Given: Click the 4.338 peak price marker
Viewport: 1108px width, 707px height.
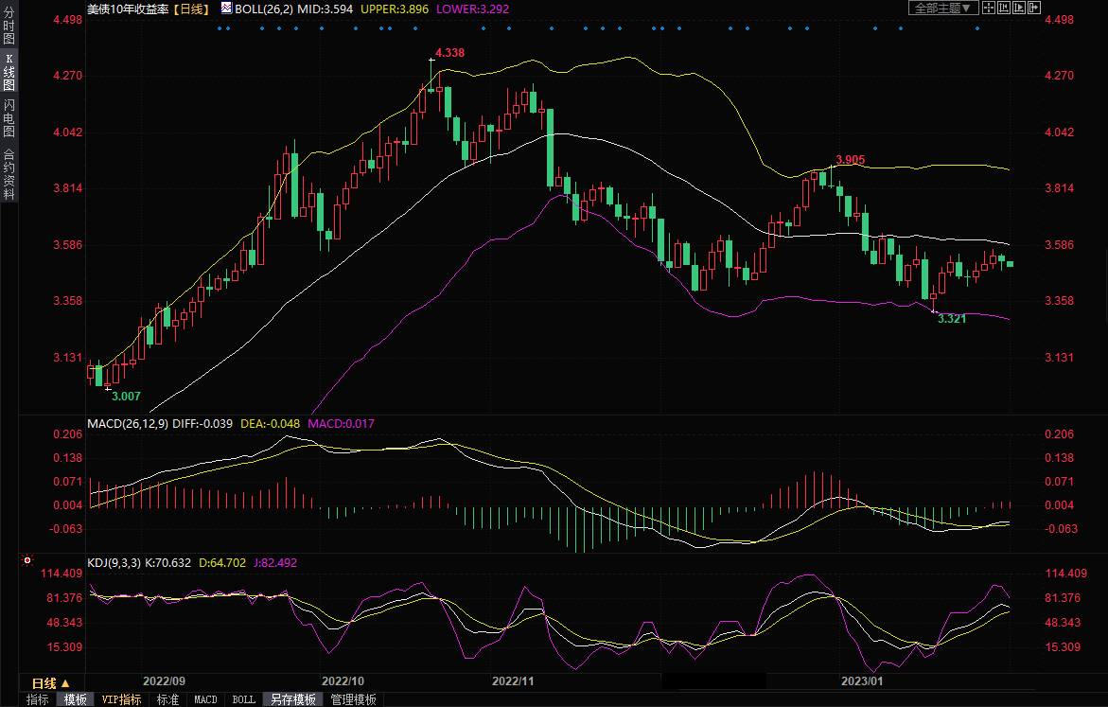Looking at the screenshot, I should tap(449, 52).
